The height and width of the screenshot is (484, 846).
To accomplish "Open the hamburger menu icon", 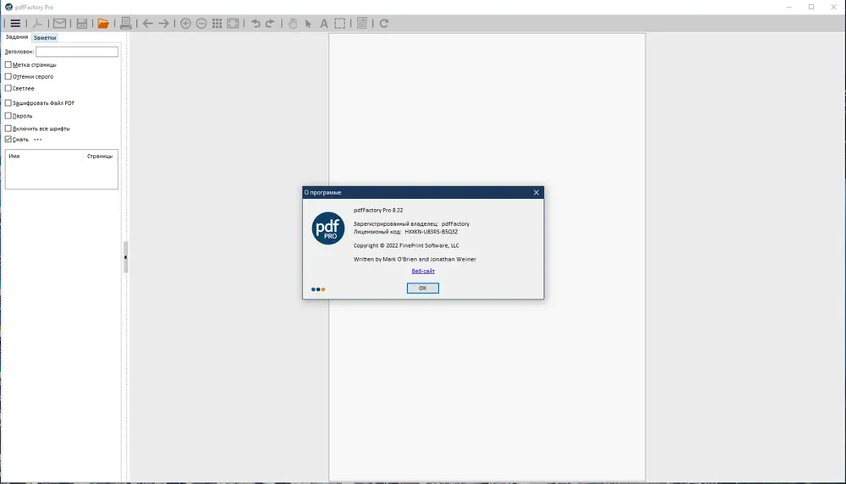I will click(15, 23).
